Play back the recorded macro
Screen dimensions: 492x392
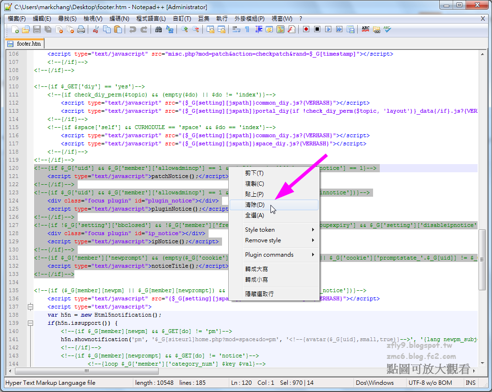(328, 29)
